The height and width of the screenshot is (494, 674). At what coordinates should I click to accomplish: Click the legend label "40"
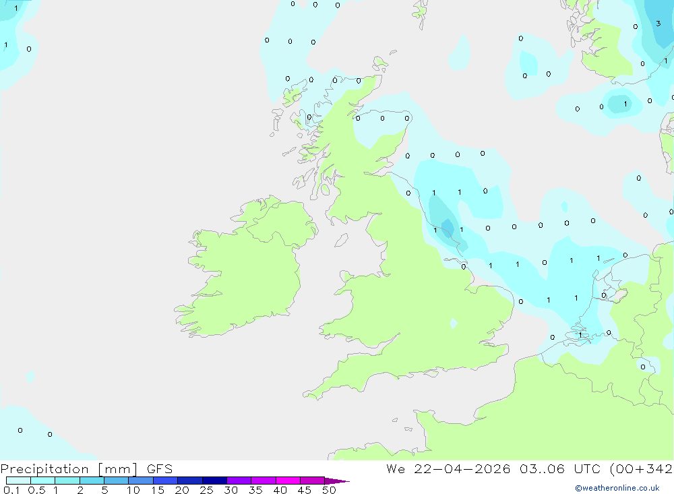[280, 490]
